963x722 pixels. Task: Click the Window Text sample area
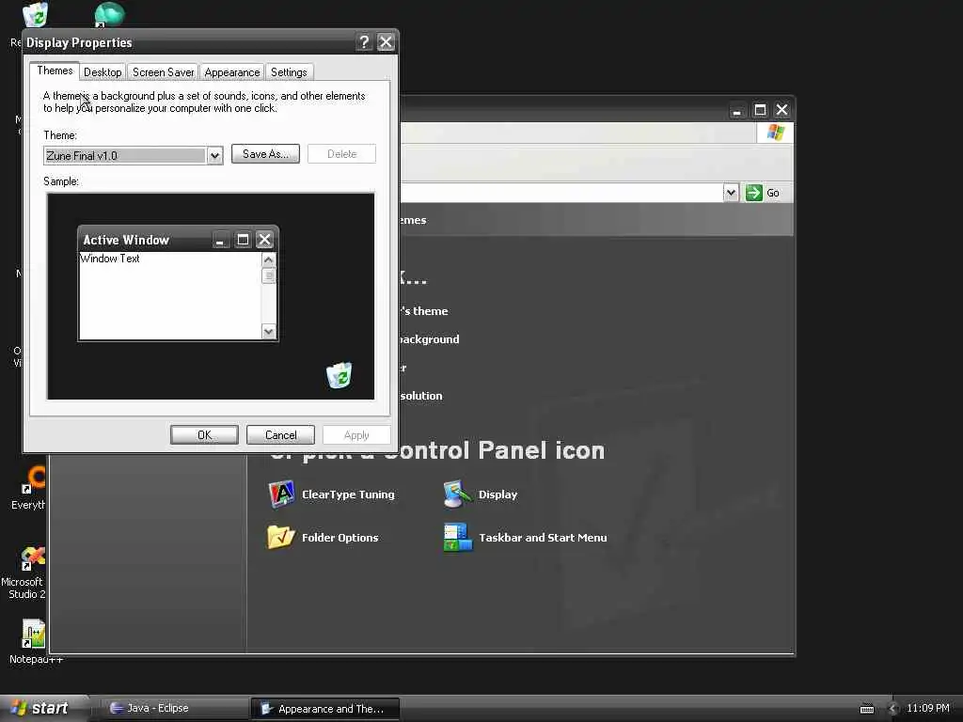(x=170, y=295)
